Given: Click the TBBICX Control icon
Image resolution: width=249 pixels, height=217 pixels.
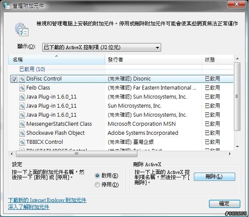Looking at the screenshot, I should coord(22,142).
